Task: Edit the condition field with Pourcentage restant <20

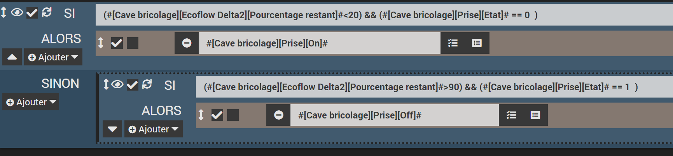Action: tap(384, 15)
